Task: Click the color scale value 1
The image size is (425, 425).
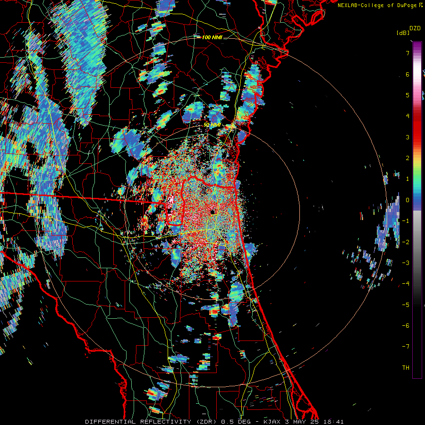Action: (x=408, y=179)
